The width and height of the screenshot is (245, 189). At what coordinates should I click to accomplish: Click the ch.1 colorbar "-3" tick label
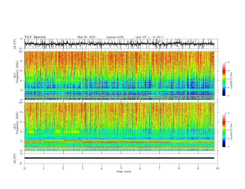(x=228, y=62)
